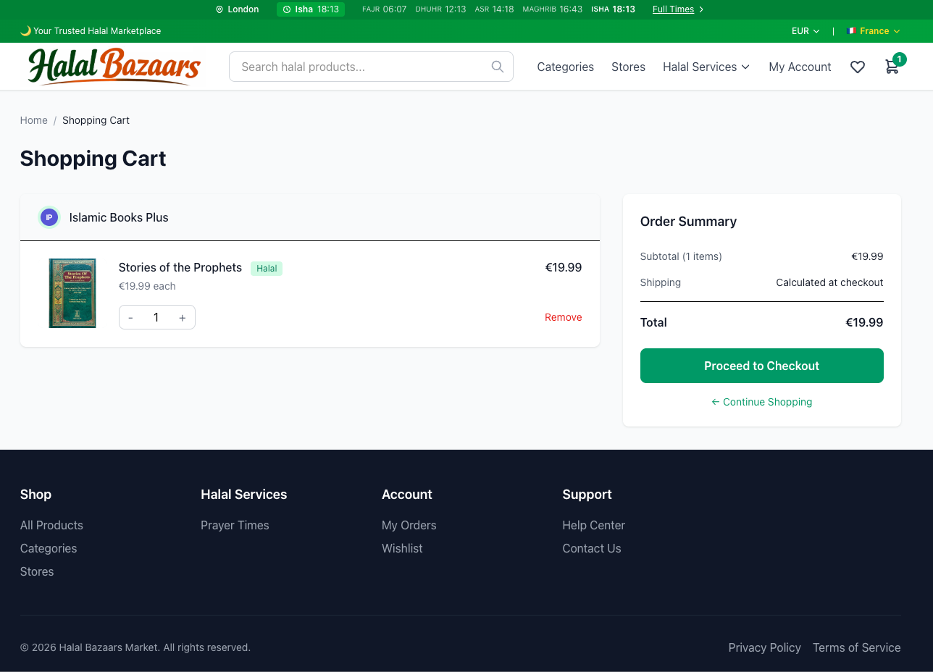Open the France region selector
Screen dimensions: 933x672
pos(873,31)
